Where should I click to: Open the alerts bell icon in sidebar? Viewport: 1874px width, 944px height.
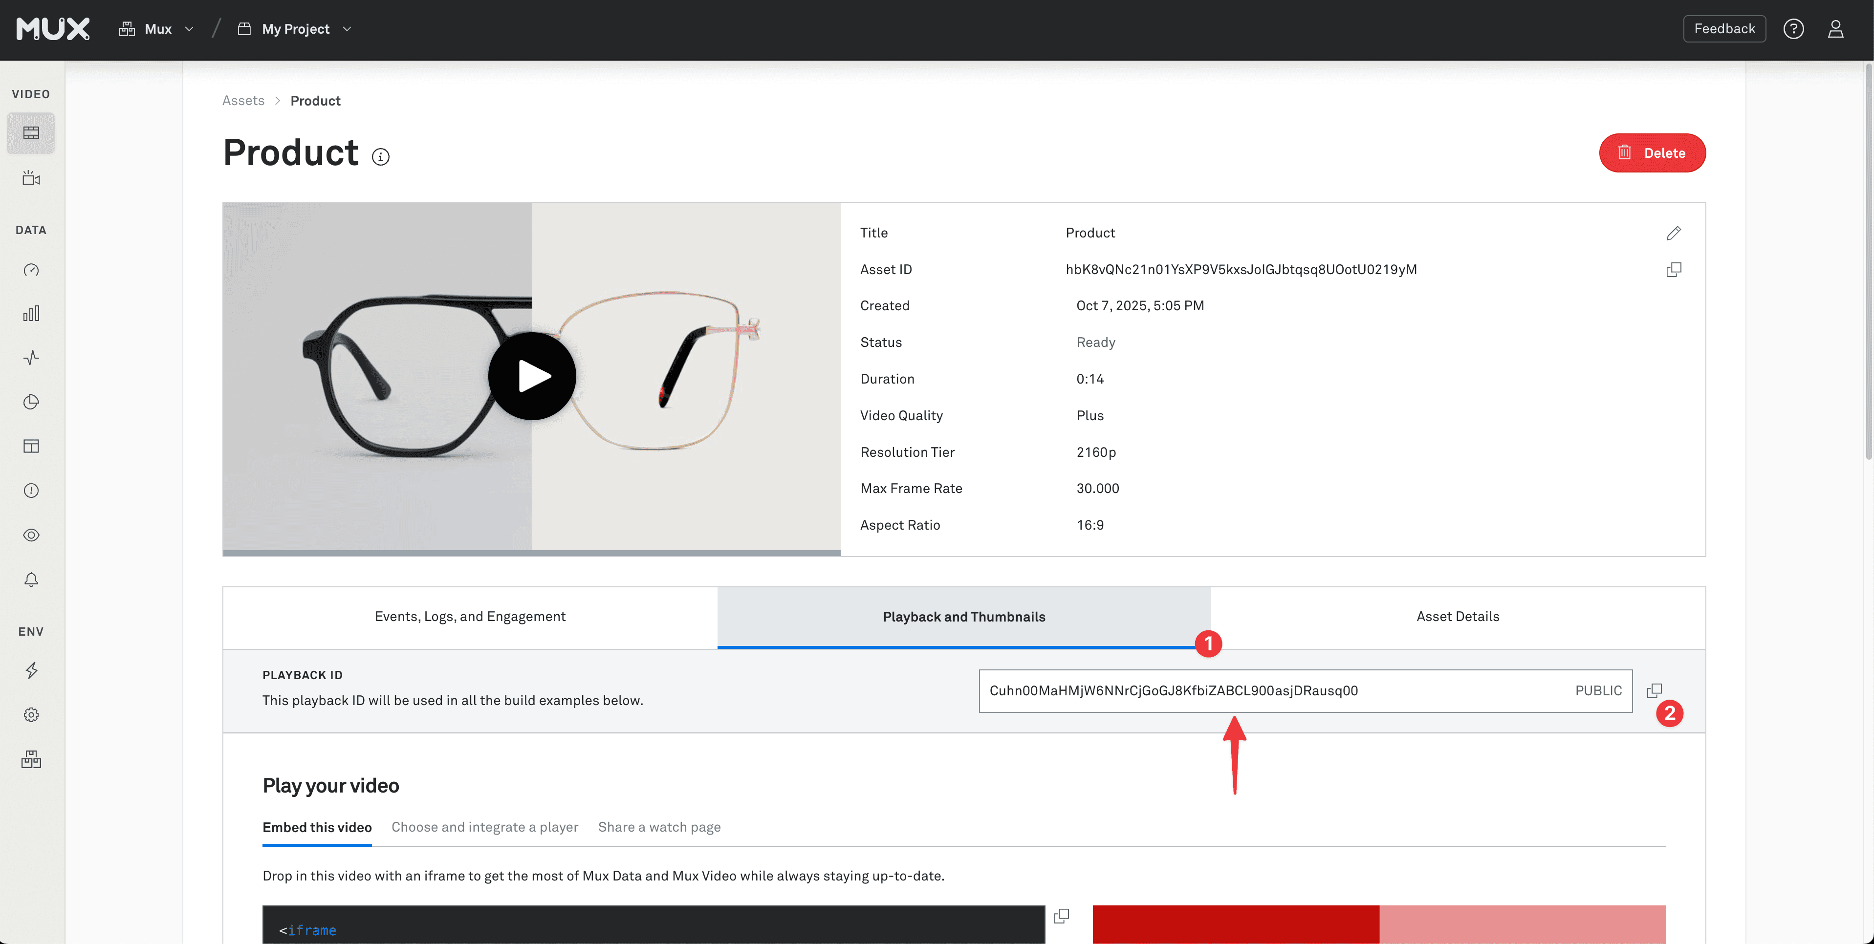[31, 579]
